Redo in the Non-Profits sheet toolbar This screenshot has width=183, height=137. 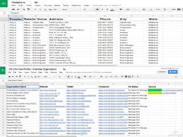pos(17,77)
